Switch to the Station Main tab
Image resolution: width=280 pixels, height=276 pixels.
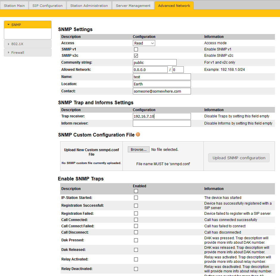[14, 5]
